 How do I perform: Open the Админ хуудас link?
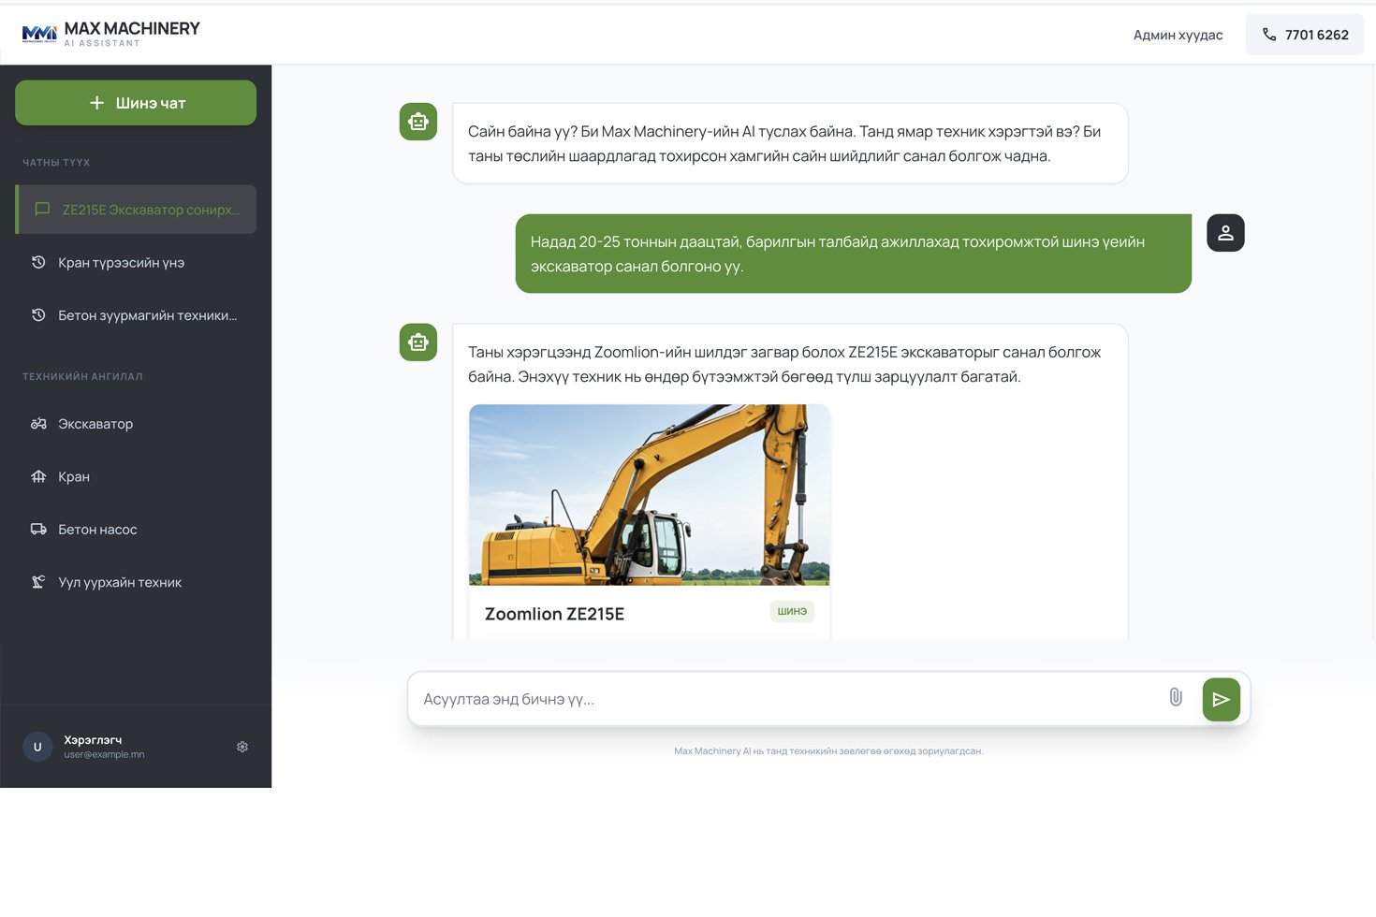click(1178, 35)
